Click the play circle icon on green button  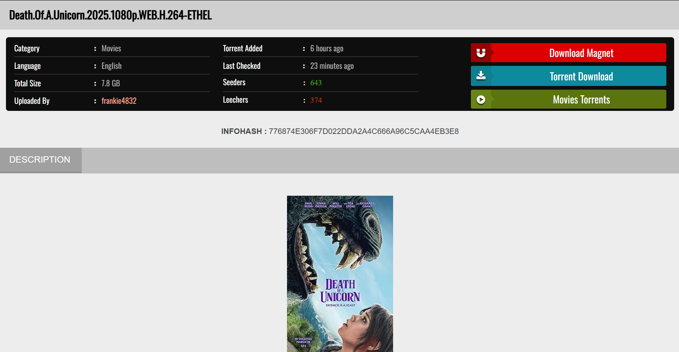(x=481, y=100)
